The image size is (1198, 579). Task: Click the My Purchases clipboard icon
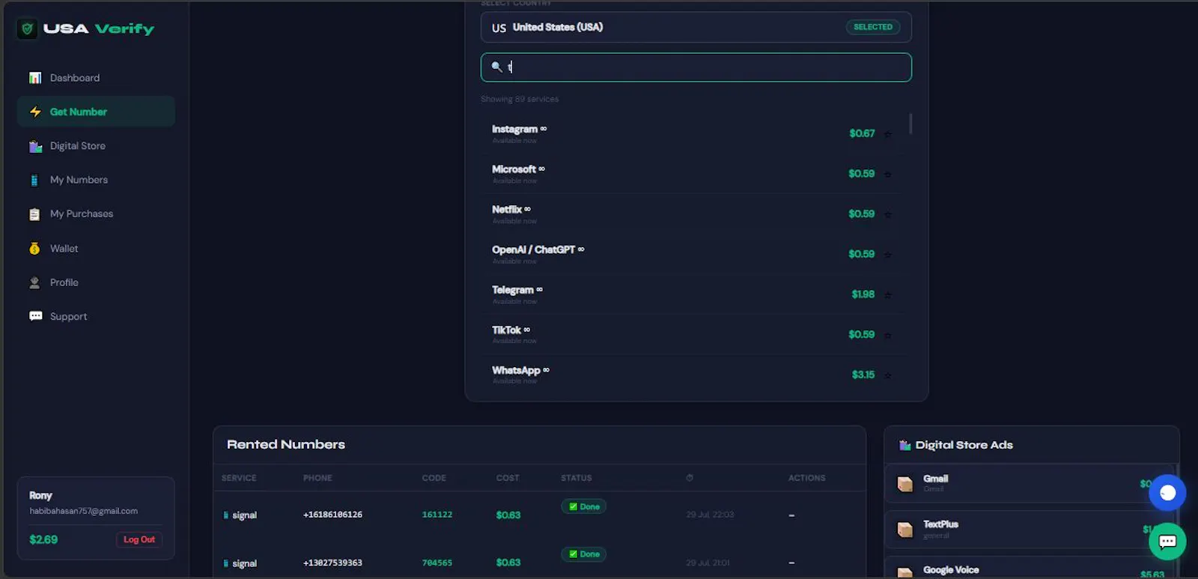coord(34,214)
